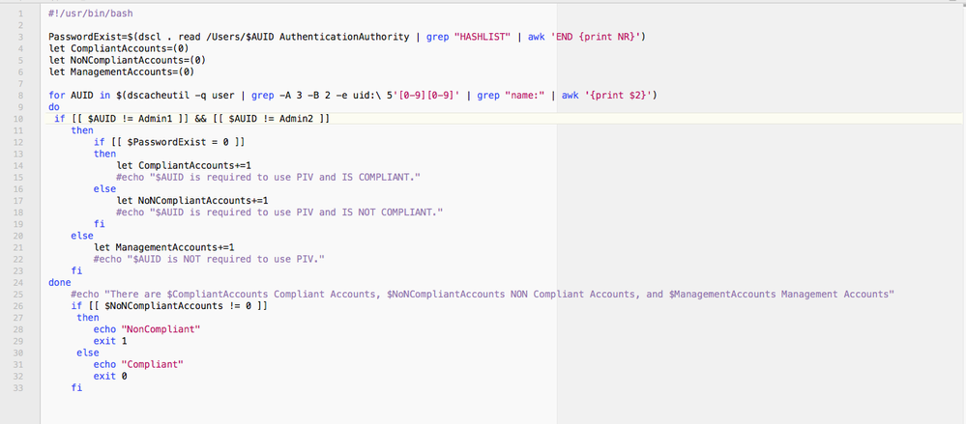Click the "Compliant" echo string on line 31
966x424 pixels.
point(152,364)
